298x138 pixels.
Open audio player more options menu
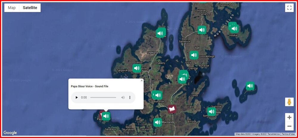pos(130,97)
